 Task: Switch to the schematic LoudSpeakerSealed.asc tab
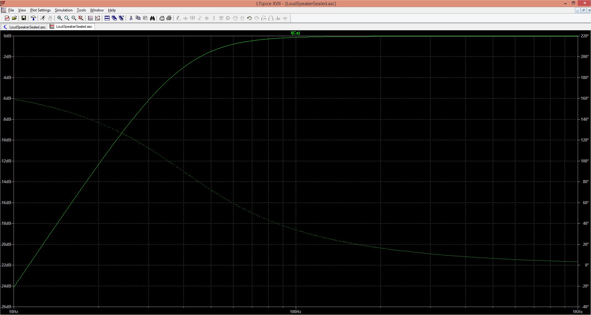pos(24,27)
